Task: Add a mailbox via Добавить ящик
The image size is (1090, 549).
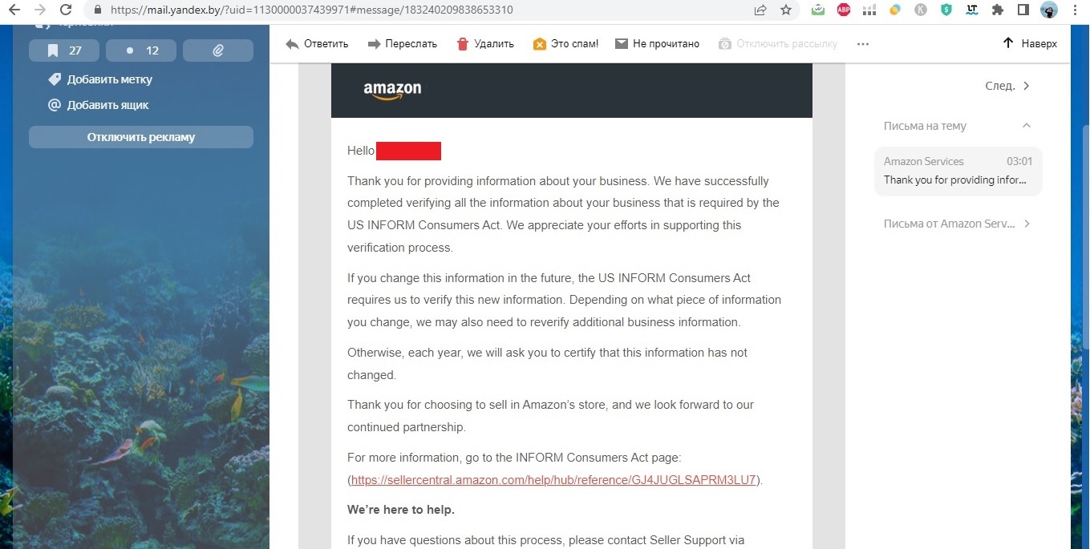Action: 98,105
